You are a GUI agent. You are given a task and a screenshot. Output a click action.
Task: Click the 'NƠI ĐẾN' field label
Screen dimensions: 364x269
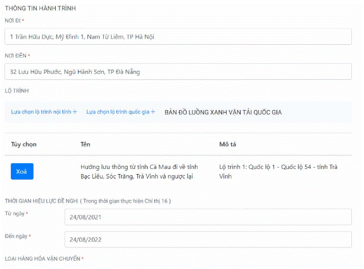click(16, 56)
